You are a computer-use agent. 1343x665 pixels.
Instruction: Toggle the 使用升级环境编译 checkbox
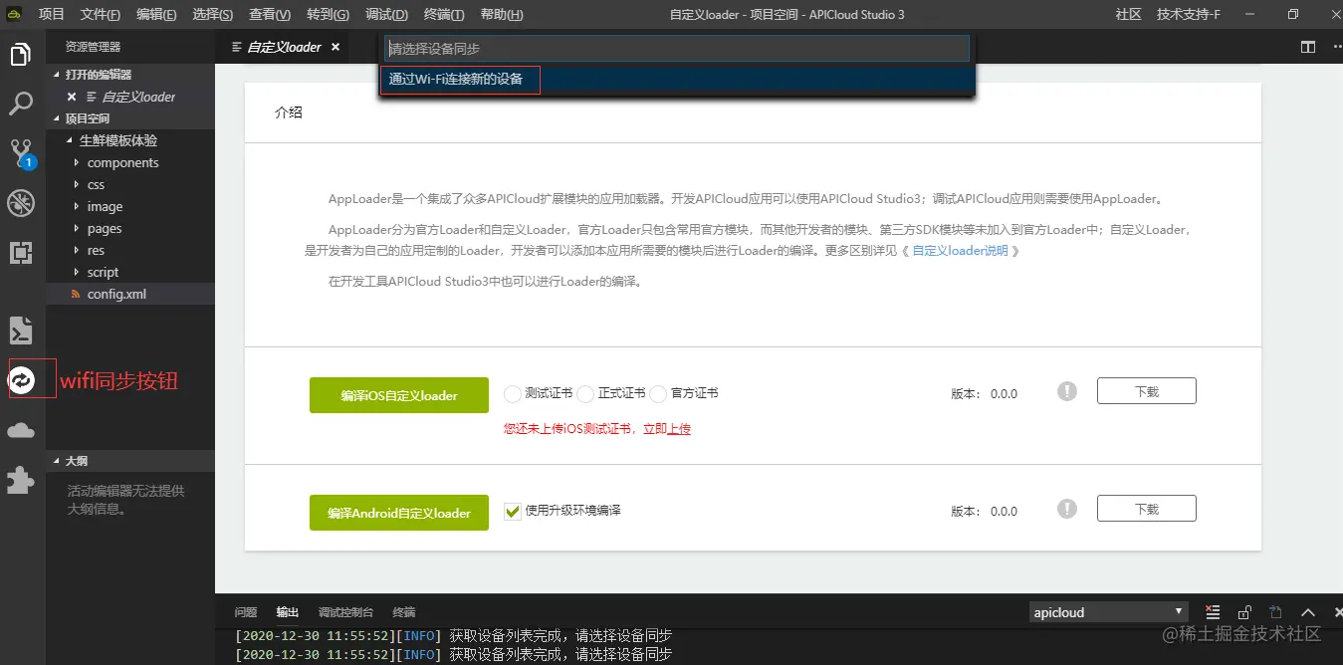[513, 512]
